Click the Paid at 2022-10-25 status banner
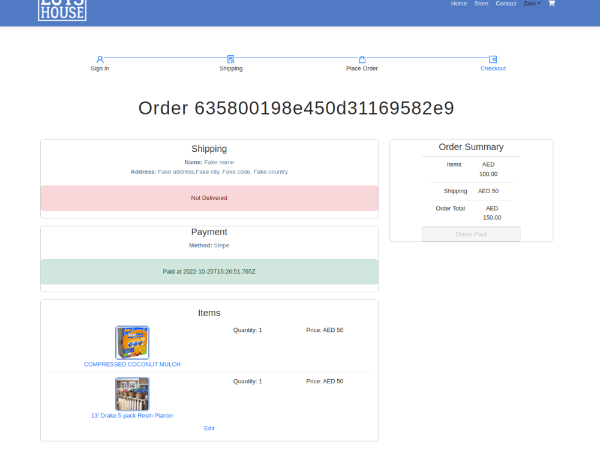Viewport: 600px width, 450px height. click(x=209, y=272)
